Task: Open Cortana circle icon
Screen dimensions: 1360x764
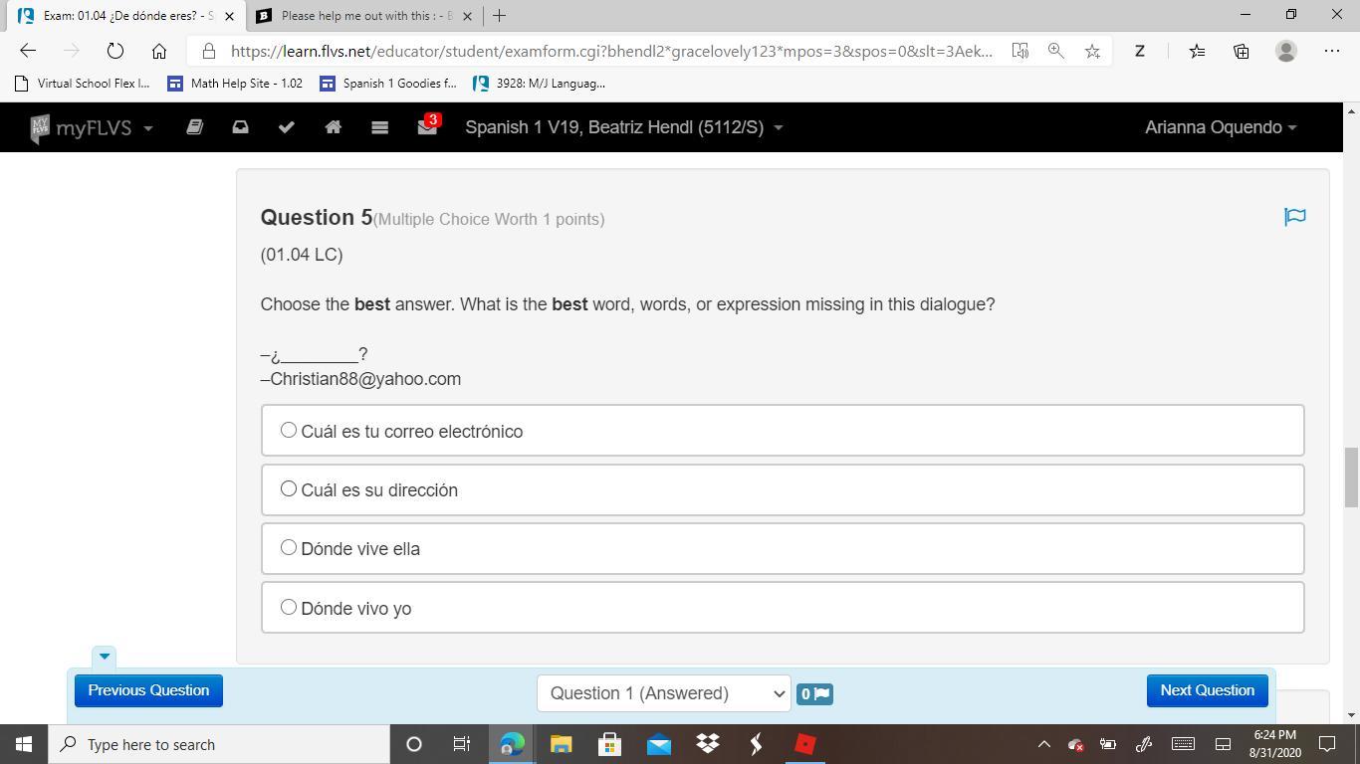Action: (x=414, y=744)
